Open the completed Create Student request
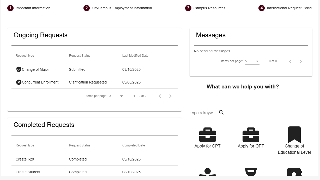Screen dimensions: 320x180 tap(94, 172)
